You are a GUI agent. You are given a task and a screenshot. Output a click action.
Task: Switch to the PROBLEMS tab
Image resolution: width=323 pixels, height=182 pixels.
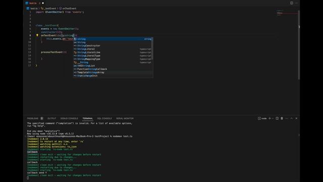[x=33, y=118]
